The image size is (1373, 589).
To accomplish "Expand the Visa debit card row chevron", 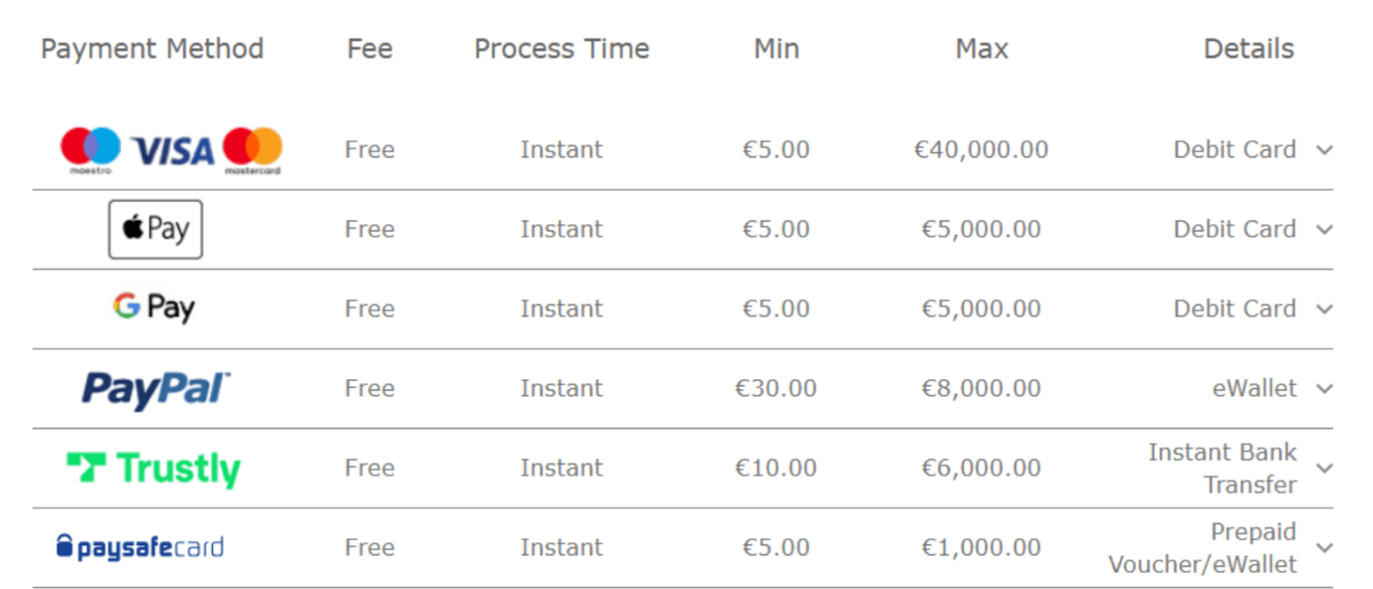I will tap(1325, 150).
